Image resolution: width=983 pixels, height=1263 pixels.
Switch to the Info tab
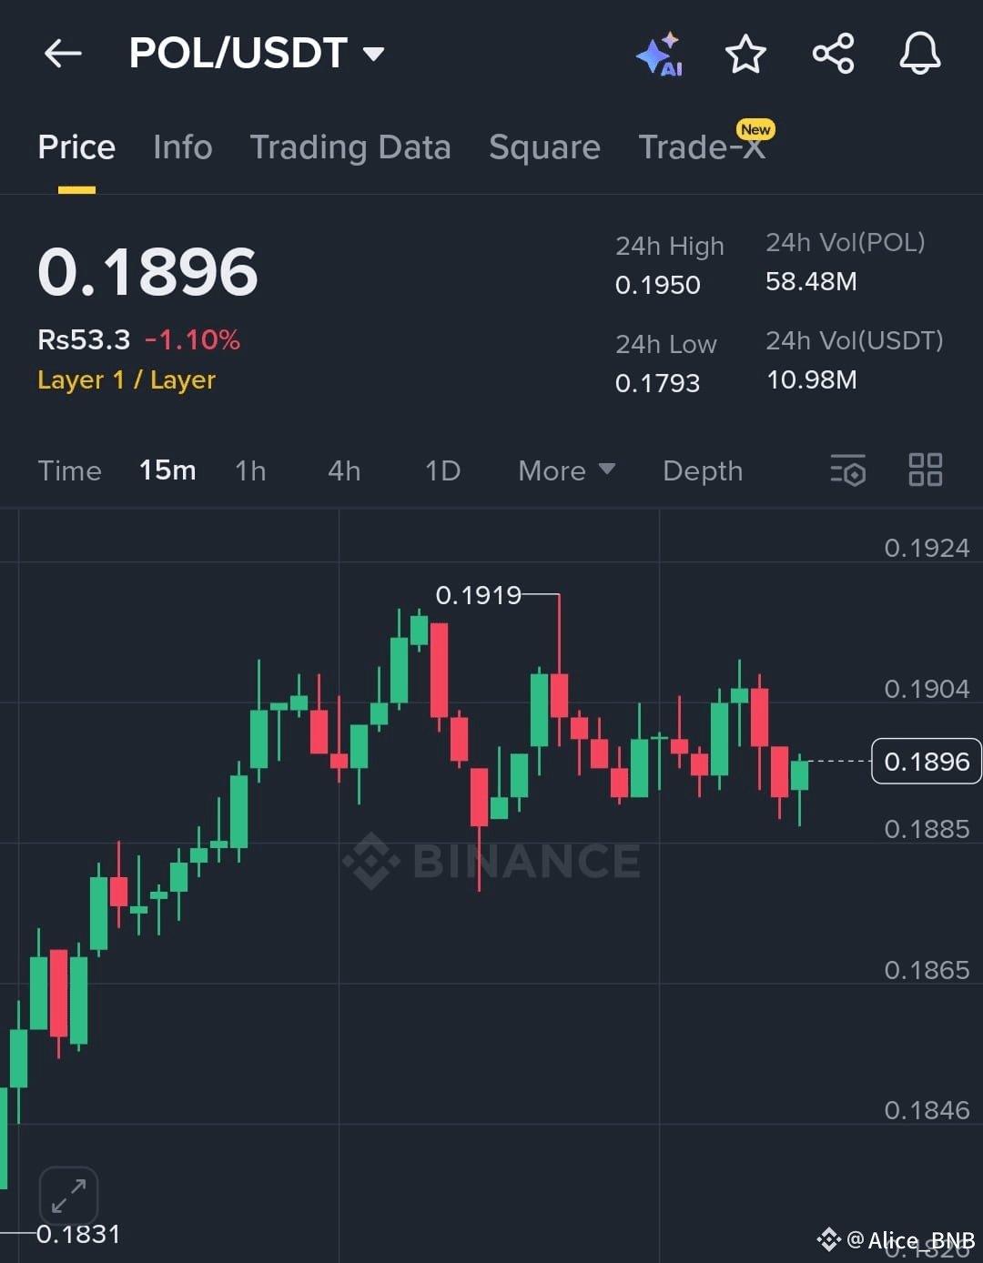(183, 147)
